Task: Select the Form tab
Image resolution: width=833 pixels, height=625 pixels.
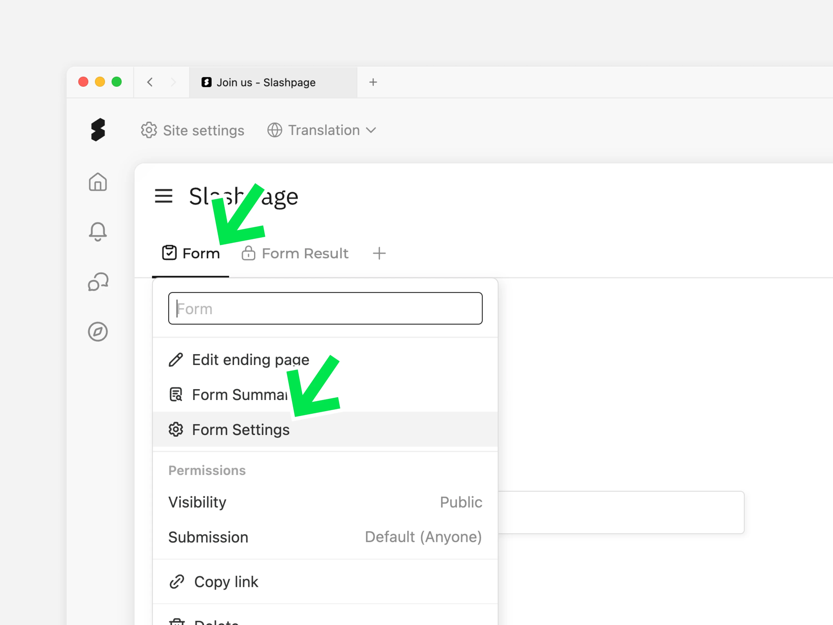Action: click(190, 254)
